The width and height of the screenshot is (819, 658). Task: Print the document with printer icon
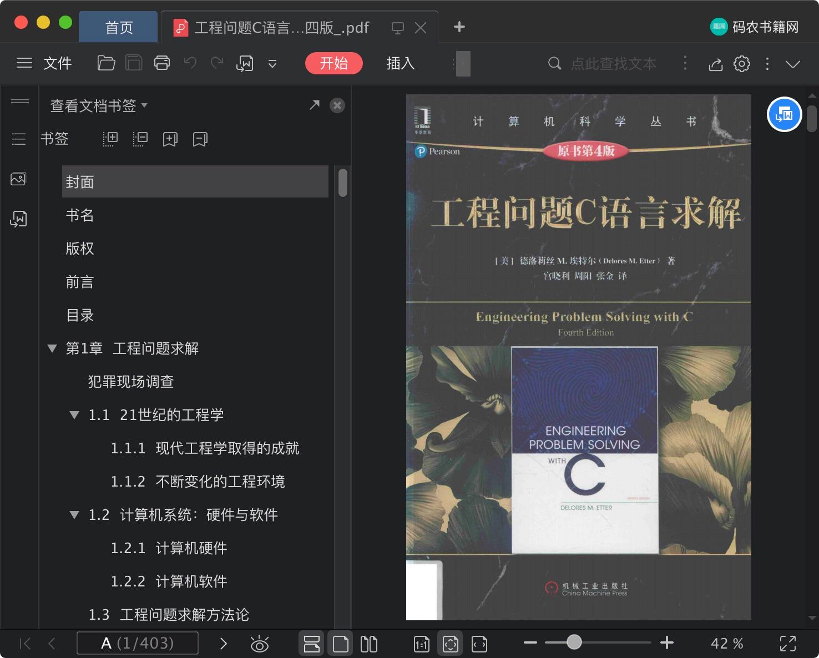[162, 63]
